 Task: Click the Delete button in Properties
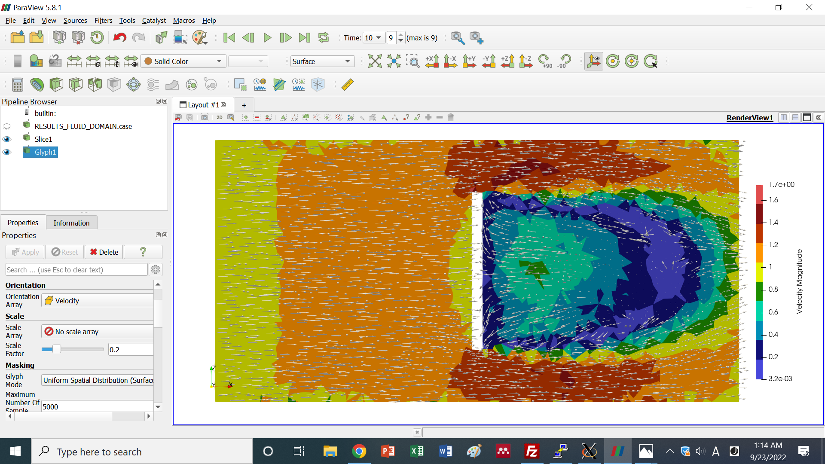[104, 252]
